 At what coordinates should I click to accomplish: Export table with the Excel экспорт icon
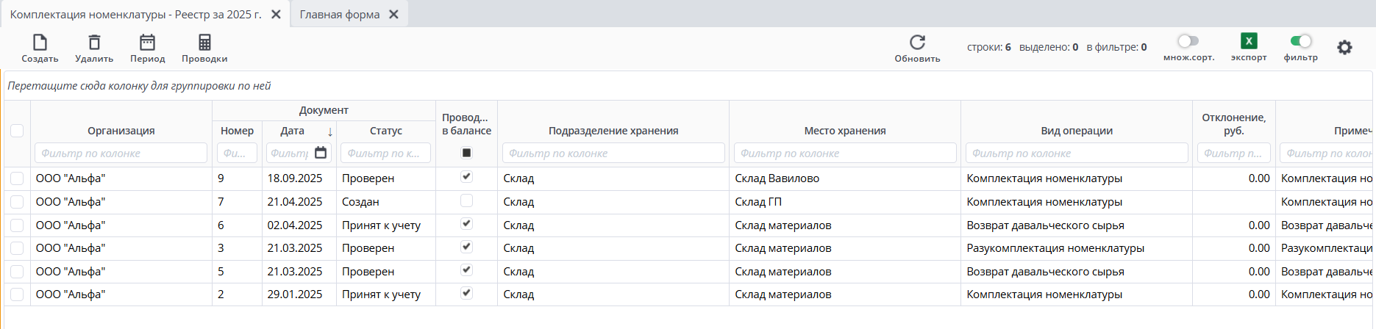click(1248, 41)
